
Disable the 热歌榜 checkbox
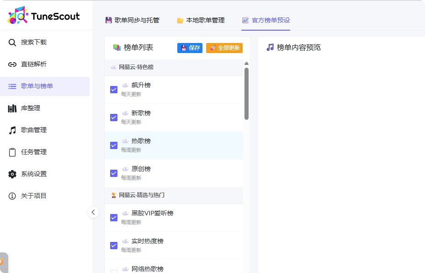click(x=114, y=145)
